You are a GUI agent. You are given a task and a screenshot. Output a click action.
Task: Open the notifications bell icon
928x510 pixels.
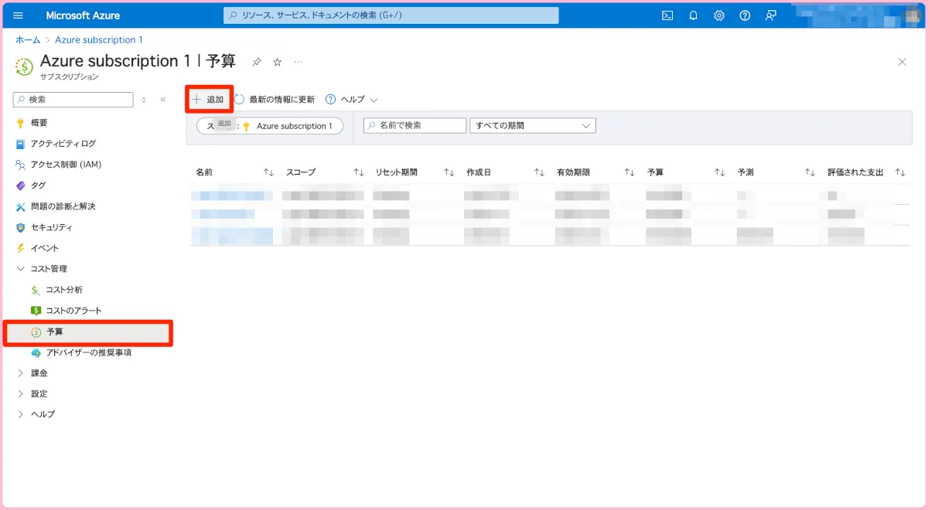click(x=694, y=15)
